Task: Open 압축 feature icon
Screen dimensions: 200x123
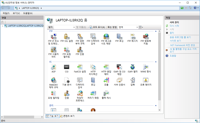Action: point(133,82)
